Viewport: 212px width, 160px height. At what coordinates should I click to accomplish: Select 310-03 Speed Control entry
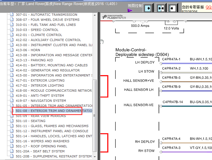(37, 30)
